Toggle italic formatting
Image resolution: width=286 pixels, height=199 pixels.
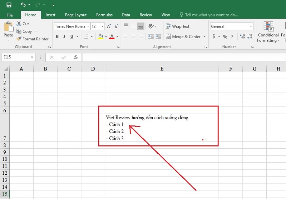(x=64, y=36)
